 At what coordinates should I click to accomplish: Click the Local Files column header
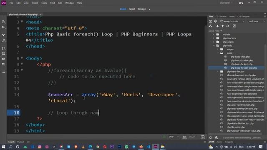click(215, 31)
